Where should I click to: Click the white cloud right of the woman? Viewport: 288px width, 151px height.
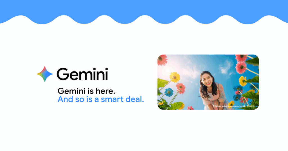[x=226, y=68]
